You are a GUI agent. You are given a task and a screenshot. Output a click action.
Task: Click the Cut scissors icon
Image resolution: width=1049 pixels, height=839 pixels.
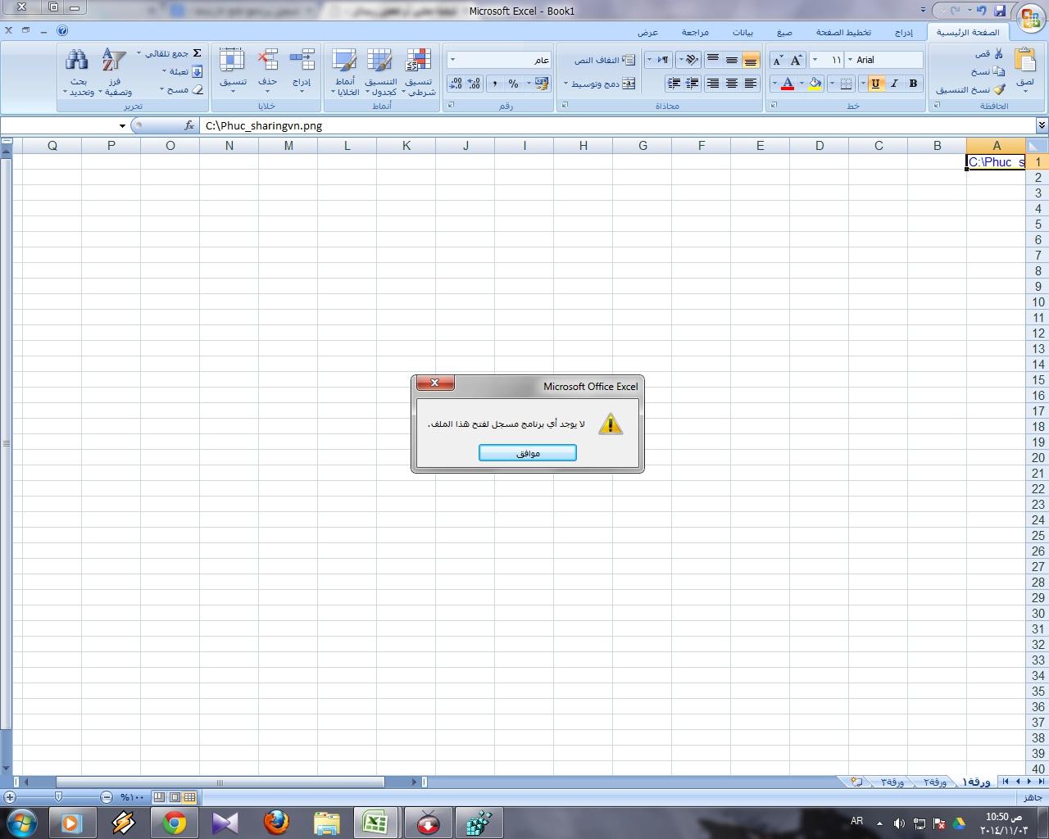point(999,53)
